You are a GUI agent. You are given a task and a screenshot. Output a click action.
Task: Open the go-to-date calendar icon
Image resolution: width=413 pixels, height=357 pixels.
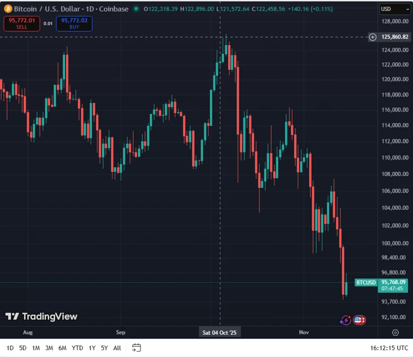[x=136, y=348]
